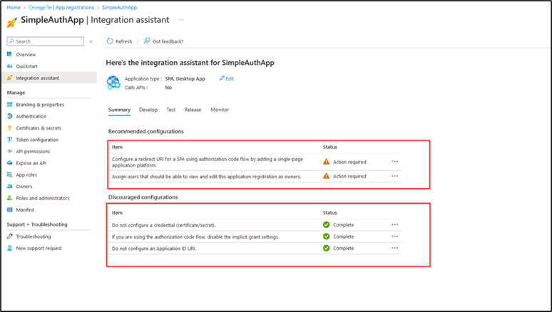Click the Branding & properties icon
The image size is (552, 312).
(x=9, y=105)
